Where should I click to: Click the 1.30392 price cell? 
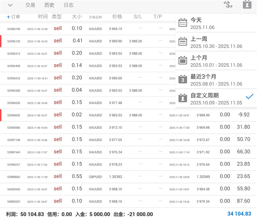116,177
